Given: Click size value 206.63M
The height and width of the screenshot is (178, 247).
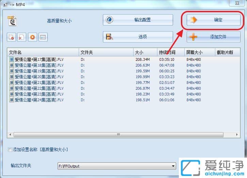Looking at the screenshot, I should tap(142, 65).
